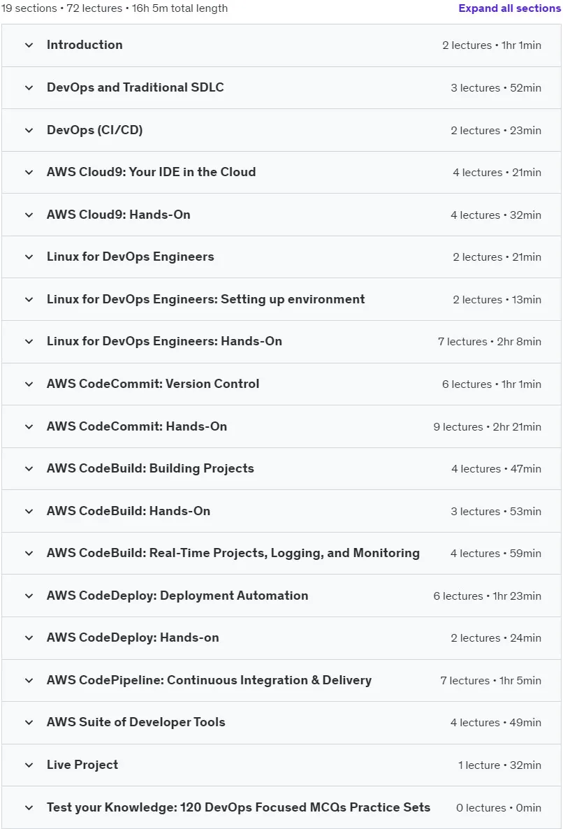The image size is (563, 829).
Task: Open chevron for Linux for DevOps Engineers: Hands-On
Action: pyautogui.click(x=29, y=342)
